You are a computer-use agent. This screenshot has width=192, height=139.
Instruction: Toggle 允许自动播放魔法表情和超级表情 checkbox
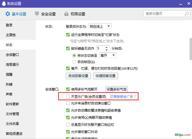pos(68,110)
